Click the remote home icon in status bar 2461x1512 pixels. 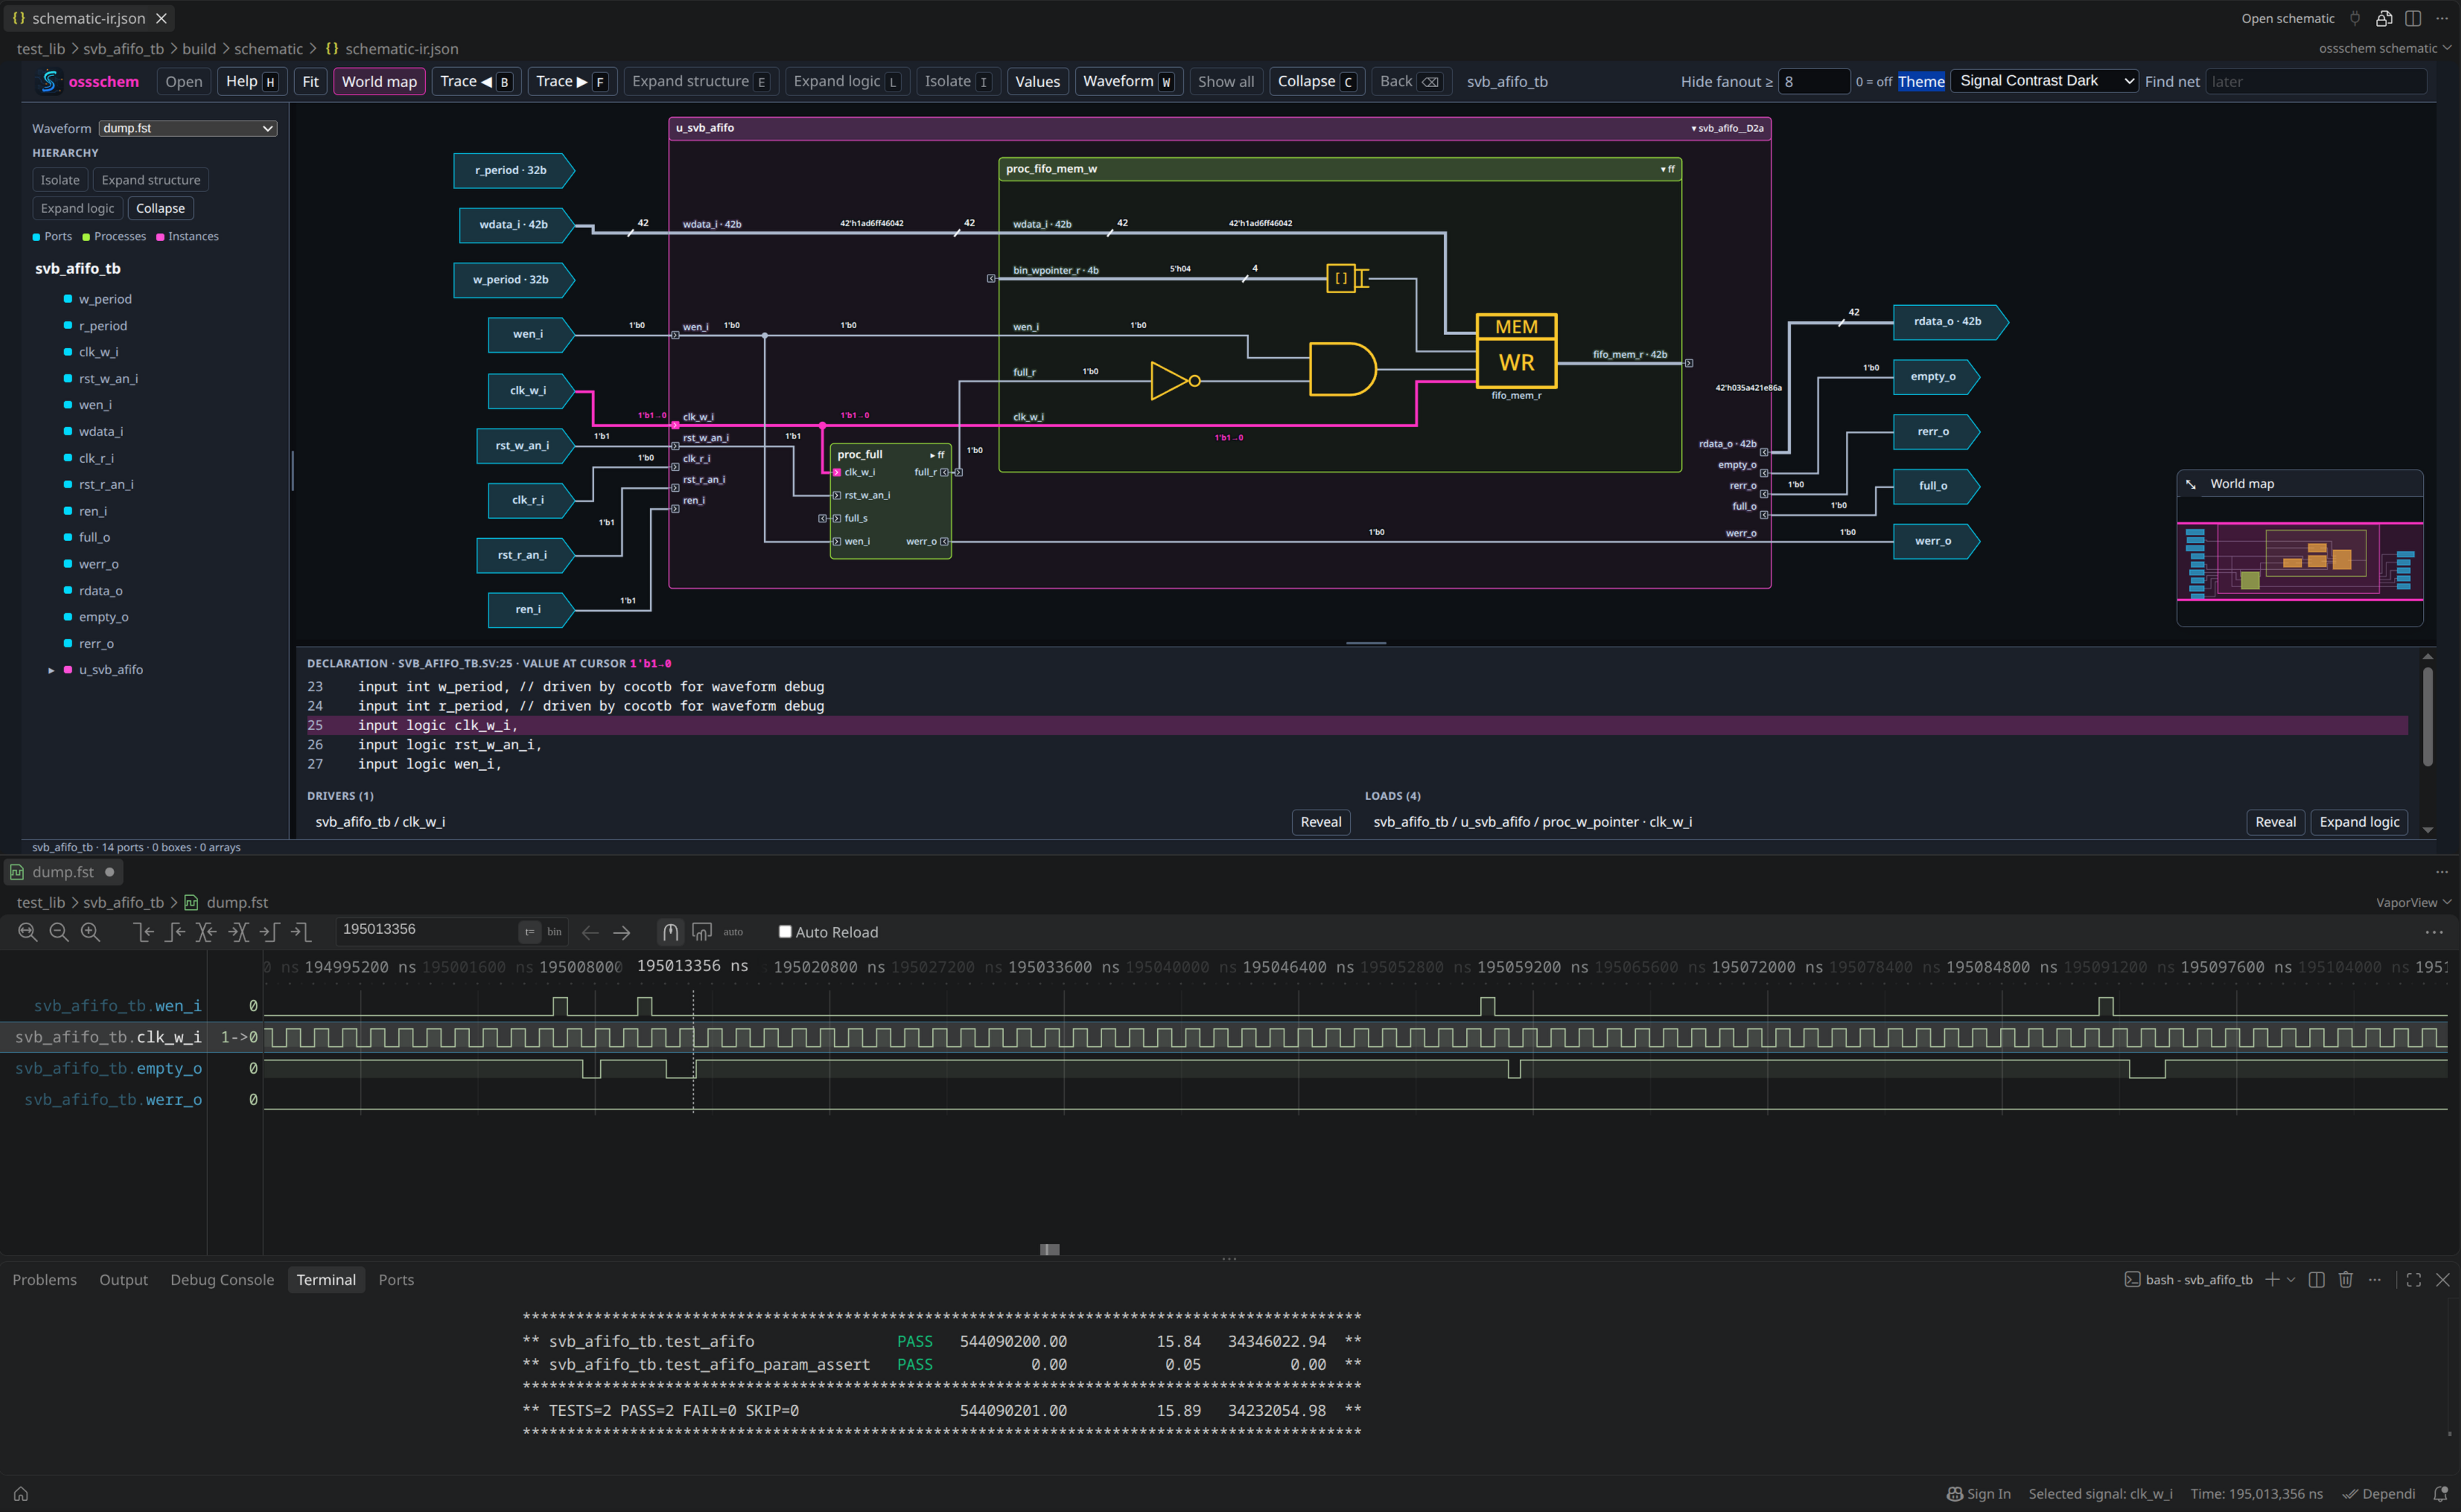(20, 1494)
